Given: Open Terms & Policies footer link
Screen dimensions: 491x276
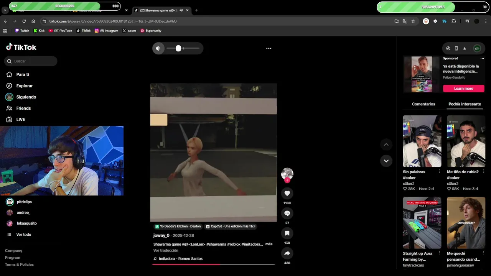Looking at the screenshot, I should tap(19, 264).
